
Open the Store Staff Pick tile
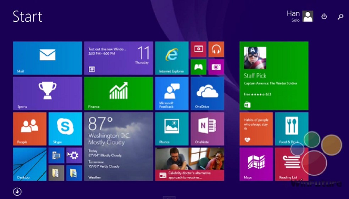274,76
